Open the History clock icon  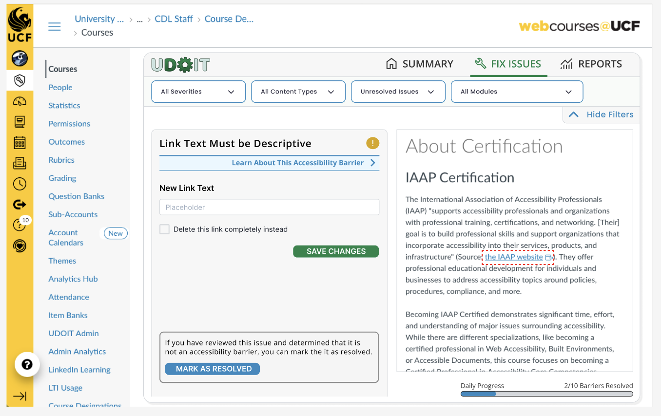pos(19,184)
